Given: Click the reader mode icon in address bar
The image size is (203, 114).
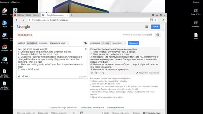Looking at the screenshot, I should point(151,20).
